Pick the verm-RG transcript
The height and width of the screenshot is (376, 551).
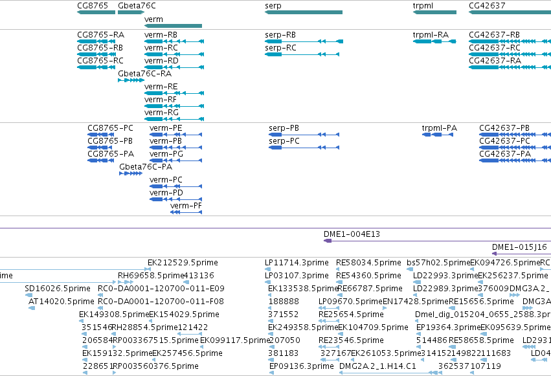click(x=174, y=119)
